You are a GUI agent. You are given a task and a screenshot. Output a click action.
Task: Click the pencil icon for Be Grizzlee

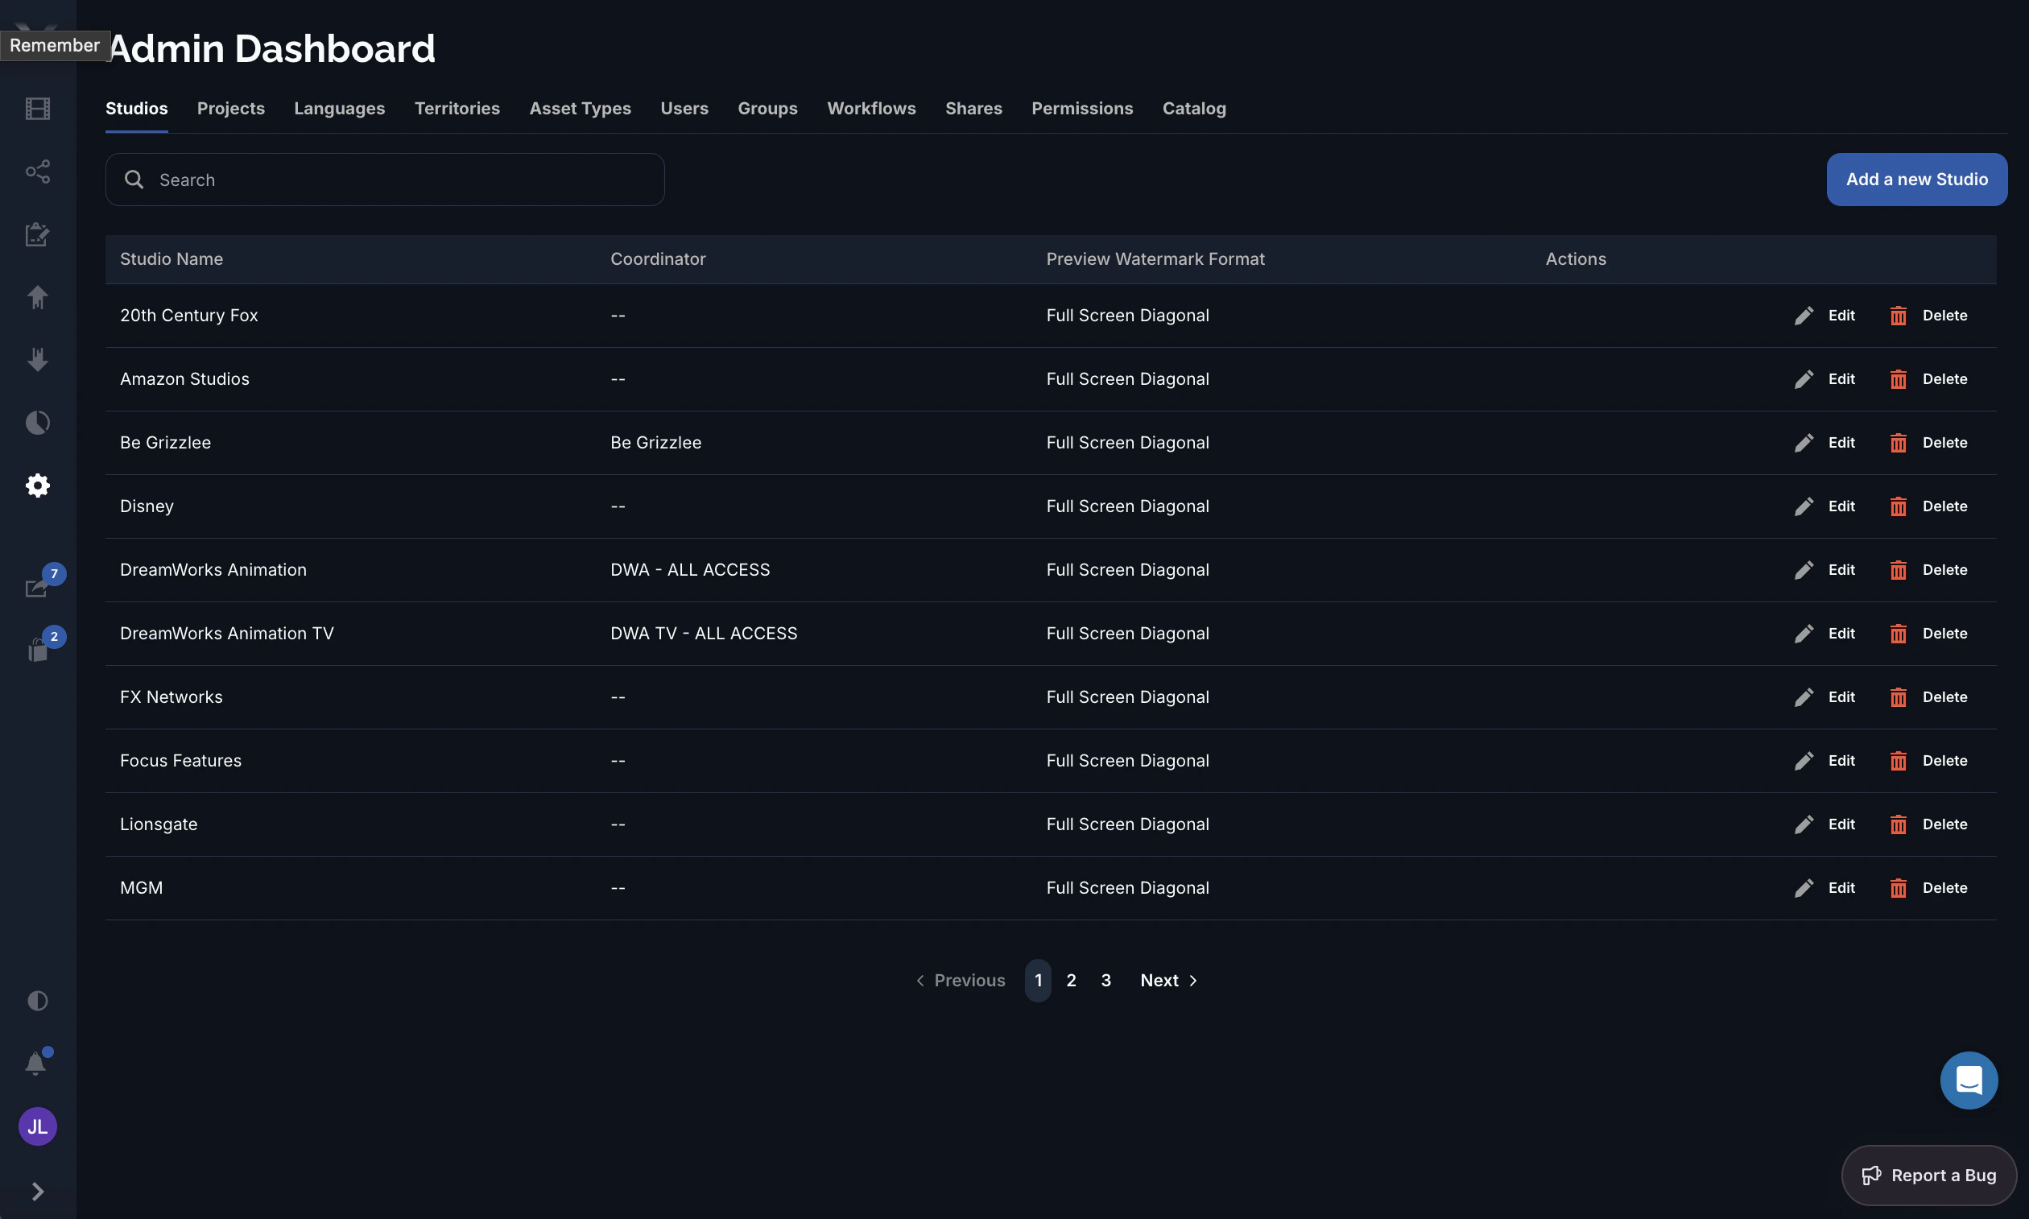(1804, 443)
